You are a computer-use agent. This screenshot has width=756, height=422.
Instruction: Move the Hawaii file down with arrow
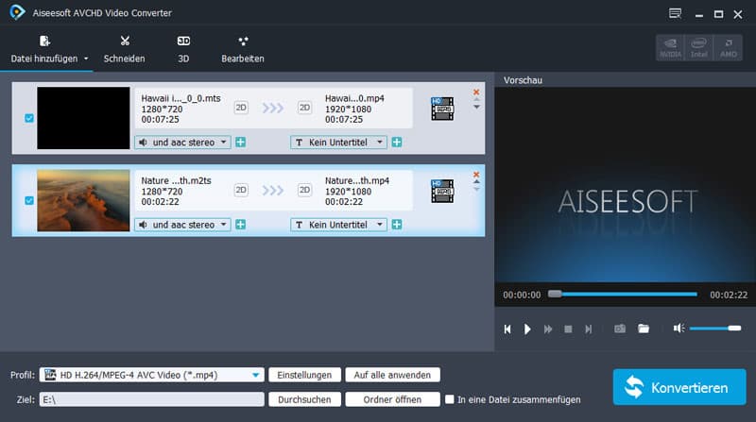point(476,108)
